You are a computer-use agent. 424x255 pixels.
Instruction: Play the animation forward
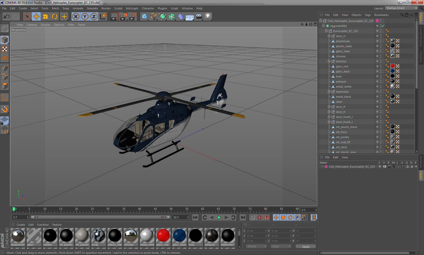[219, 217]
